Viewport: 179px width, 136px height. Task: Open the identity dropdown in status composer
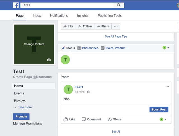pyautogui.click(x=166, y=48)
